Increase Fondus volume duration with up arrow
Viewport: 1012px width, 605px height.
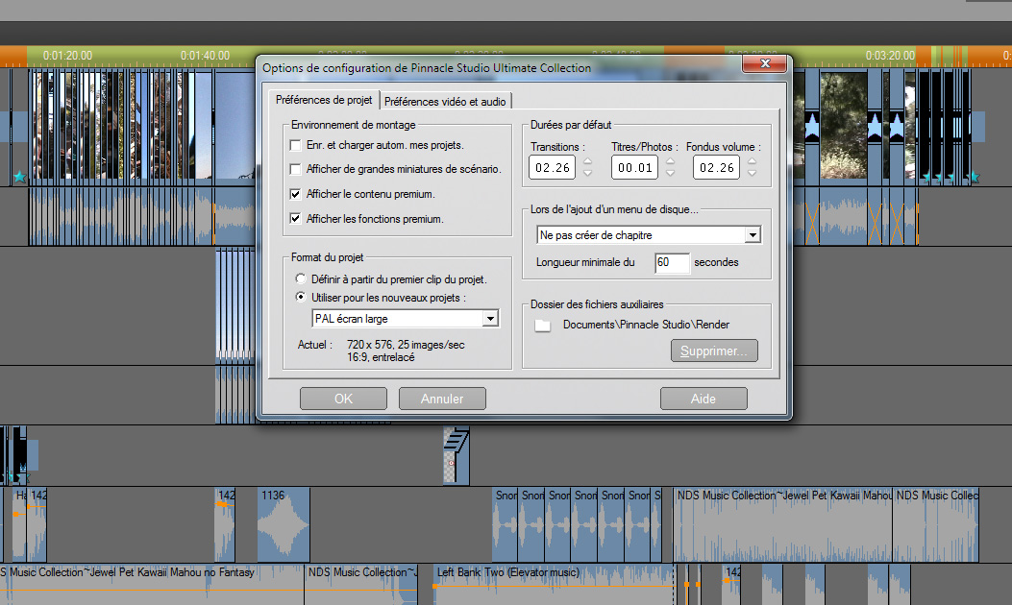[752, 161]
